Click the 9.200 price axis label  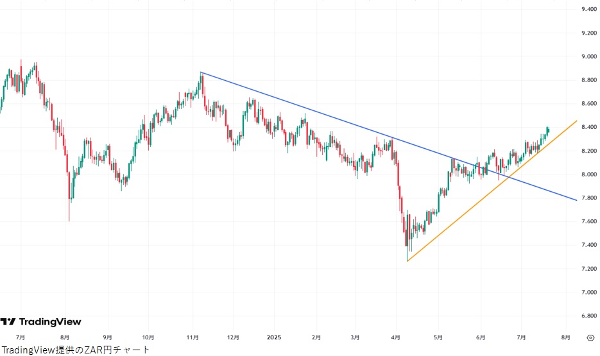pyautogui.click(x=589, y=33)
